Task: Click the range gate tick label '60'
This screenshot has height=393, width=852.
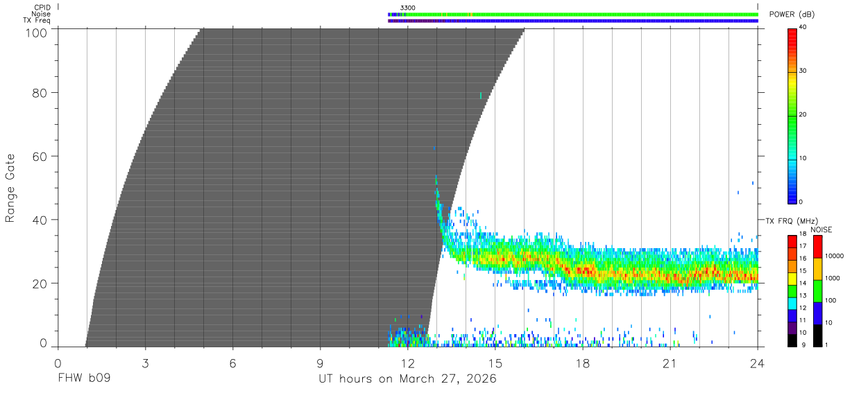Action: [40, 157]
